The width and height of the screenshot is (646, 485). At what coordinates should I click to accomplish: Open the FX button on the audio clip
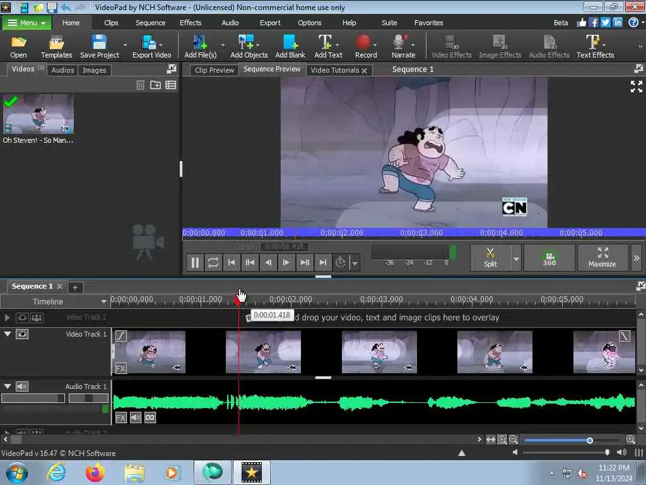120,417
